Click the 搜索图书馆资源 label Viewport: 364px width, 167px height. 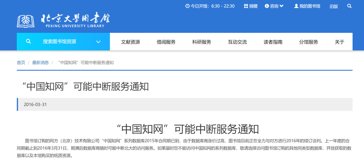pyautogui.click(x=59, y=42)
